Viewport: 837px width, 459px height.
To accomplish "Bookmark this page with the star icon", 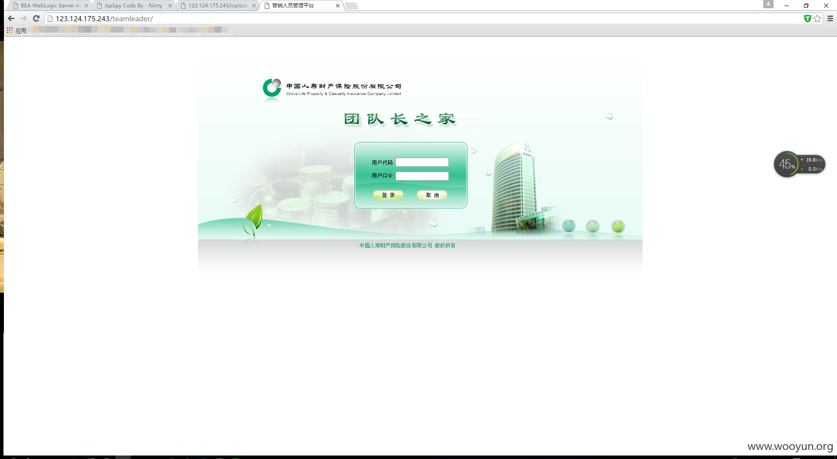I will point(817,19).
